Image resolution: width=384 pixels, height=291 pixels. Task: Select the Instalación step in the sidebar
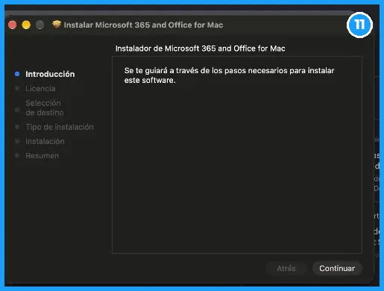tap(45, 141)
